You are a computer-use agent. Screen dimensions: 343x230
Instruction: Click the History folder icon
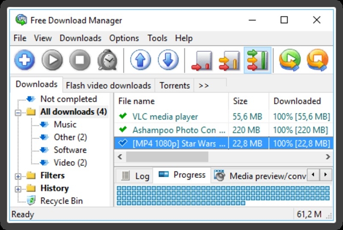31,188
